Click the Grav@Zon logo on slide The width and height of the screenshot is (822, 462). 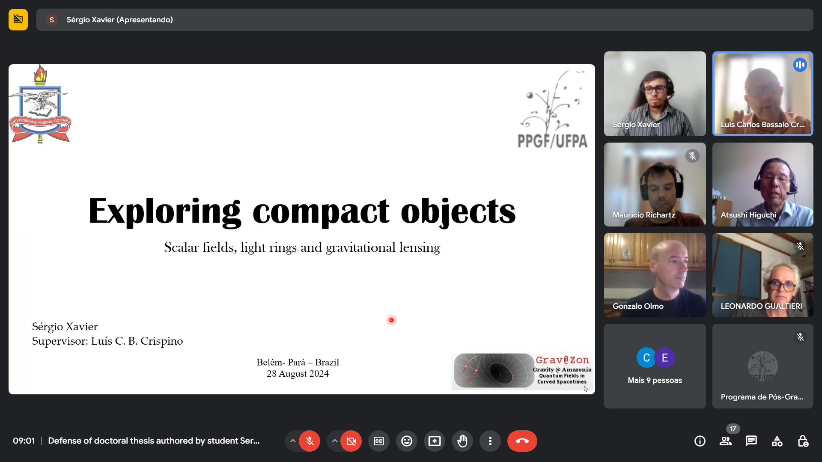[523, 370]
